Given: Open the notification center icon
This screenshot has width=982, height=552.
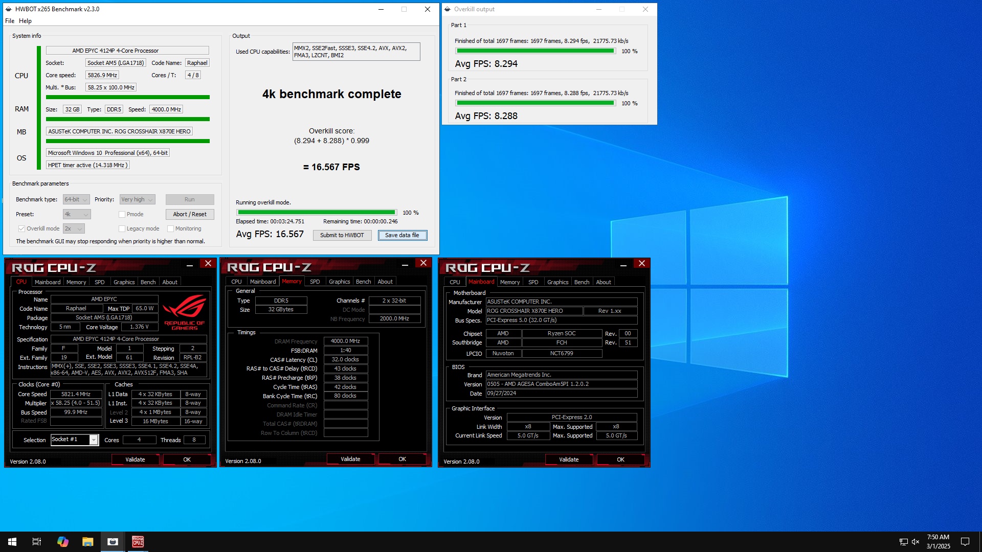Looking at the screenshot, I should coord(965,542).
